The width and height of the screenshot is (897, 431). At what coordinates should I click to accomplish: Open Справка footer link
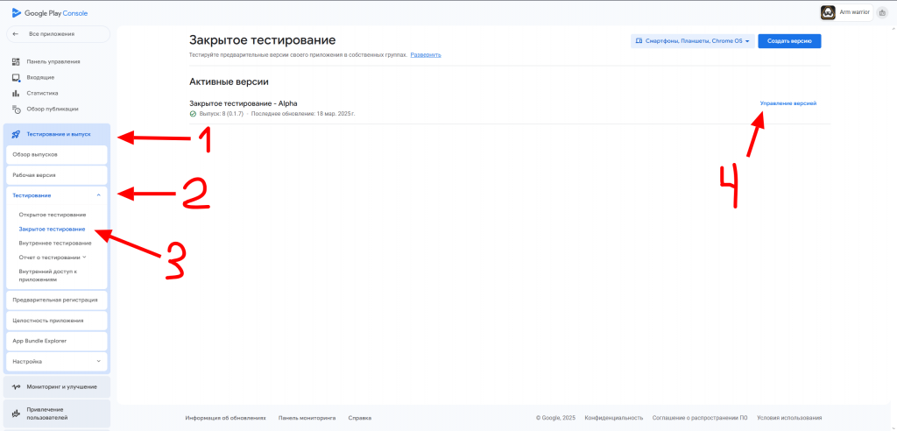pyautogui.click(x=360, y=418)
